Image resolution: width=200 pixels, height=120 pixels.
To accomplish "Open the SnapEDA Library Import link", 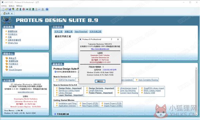I will click(154, 88).
